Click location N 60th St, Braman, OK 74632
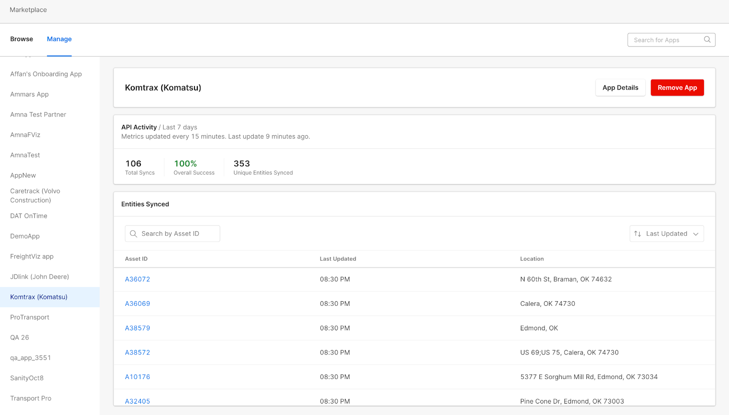 pos(566,279)
